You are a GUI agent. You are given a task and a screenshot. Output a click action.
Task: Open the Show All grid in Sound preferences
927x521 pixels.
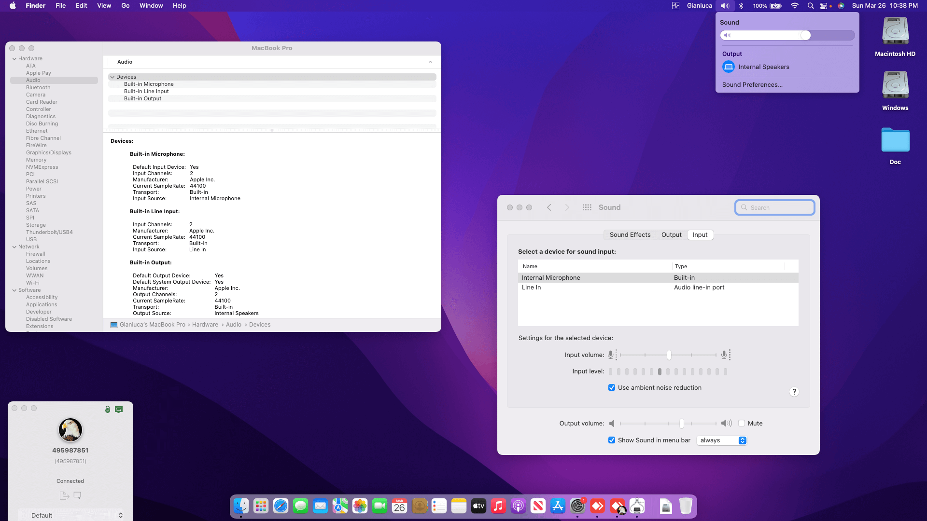click(587, 207)
